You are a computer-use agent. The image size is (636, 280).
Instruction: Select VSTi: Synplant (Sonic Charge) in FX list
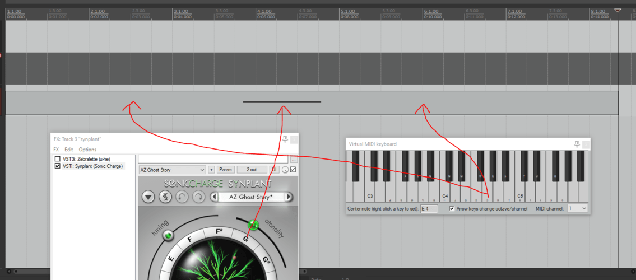[x=92, y=166]
